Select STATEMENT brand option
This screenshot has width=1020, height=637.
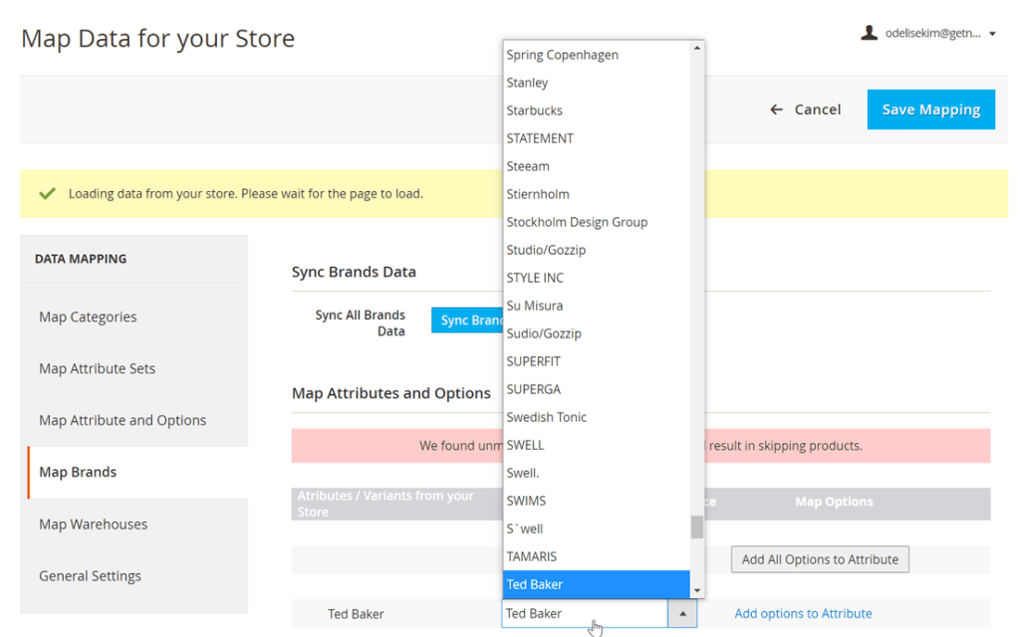(597, 138)
